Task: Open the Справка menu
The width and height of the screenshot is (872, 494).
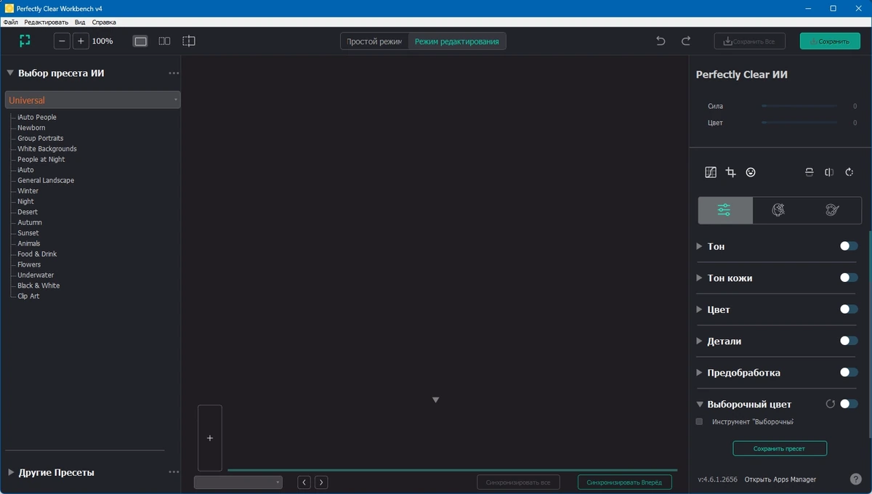Action: (104, 23)
